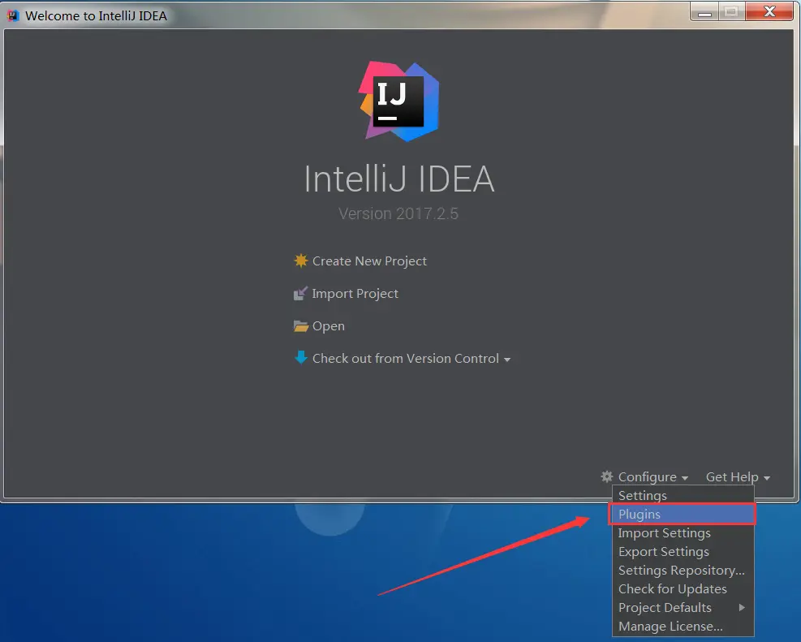The width and height of the screenshot is (801, 642).
Task: Toggle the Configure dropdown menu
Action: coord(652,477)
